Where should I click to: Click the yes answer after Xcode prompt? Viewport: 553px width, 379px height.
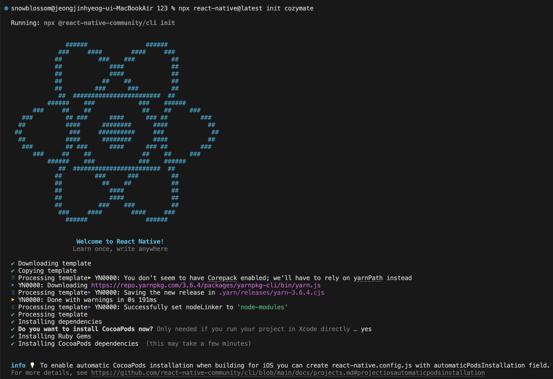pos(366,329)
